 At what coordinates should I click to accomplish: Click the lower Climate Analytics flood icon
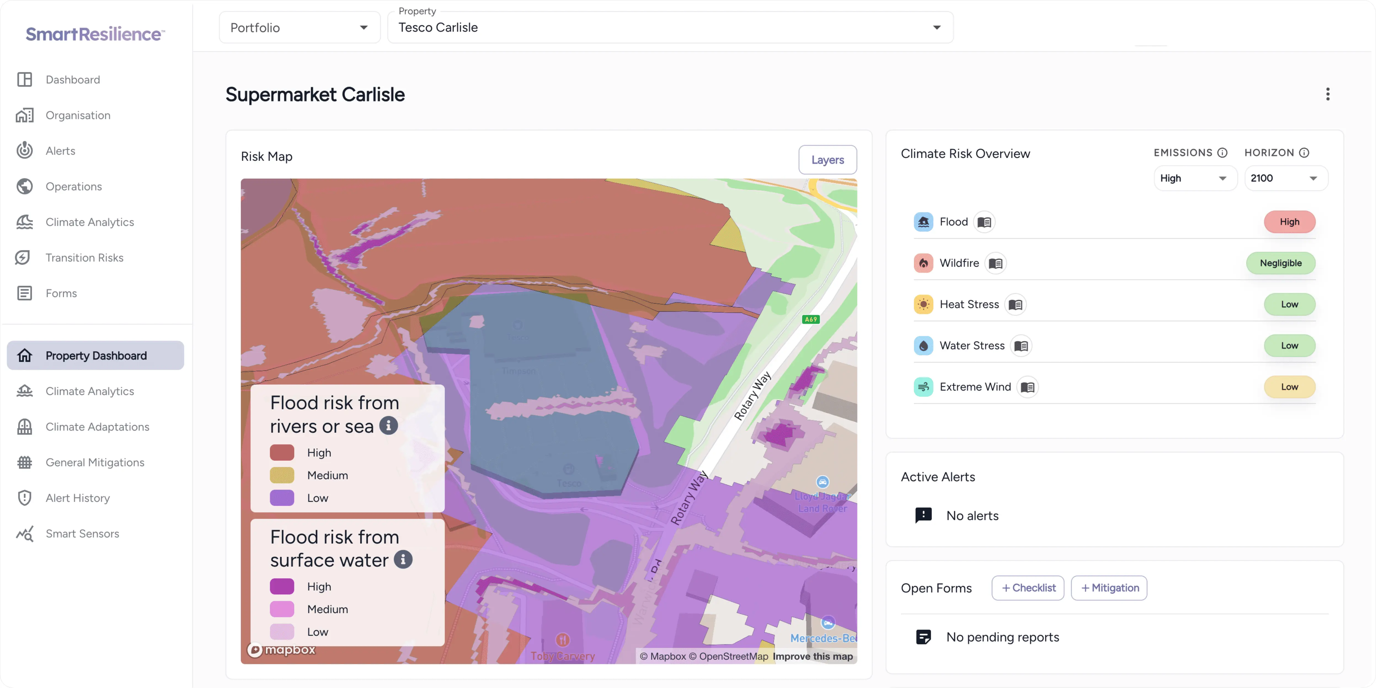click(25, 391)
